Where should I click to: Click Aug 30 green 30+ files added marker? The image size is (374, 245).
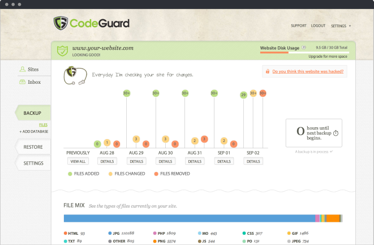156,93
